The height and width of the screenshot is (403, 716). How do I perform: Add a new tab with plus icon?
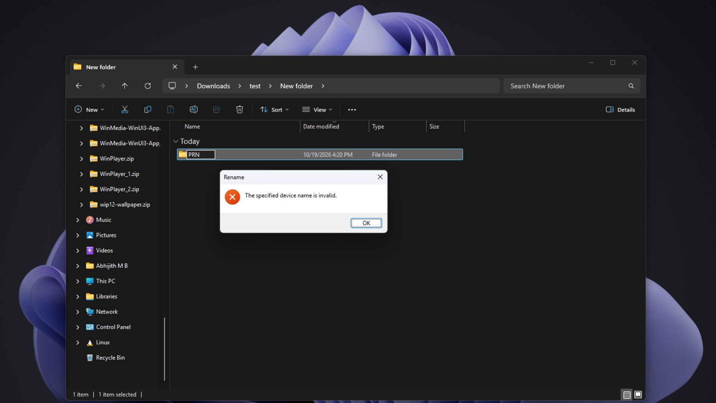point(195,67)
